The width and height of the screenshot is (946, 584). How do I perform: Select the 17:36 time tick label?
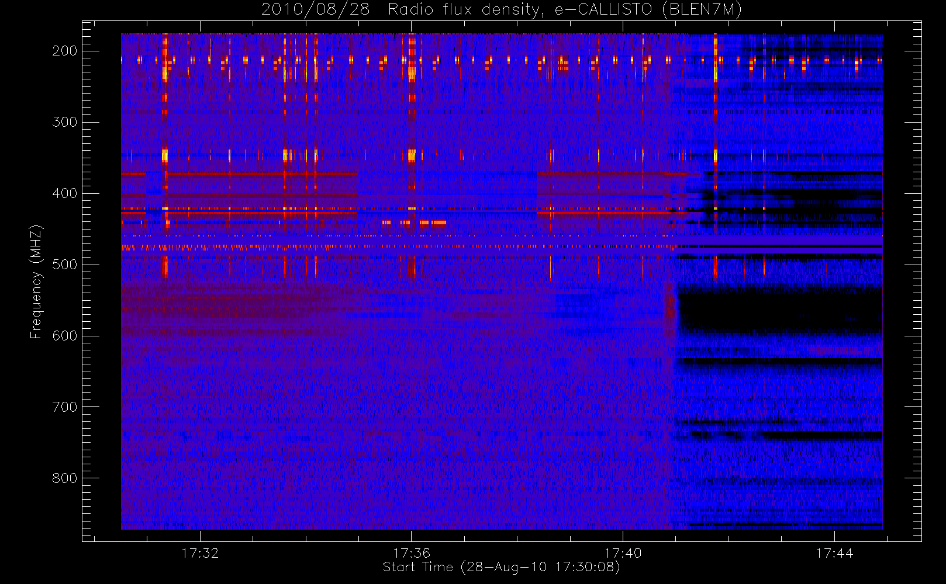click(412, 553)
